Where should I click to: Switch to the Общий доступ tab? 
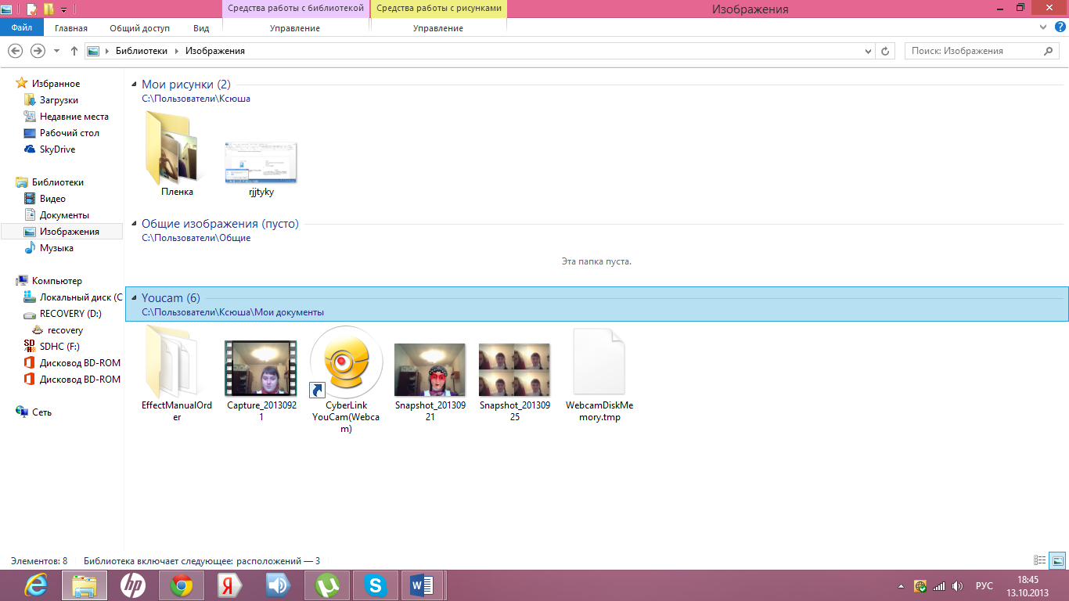tap(139, 28)
